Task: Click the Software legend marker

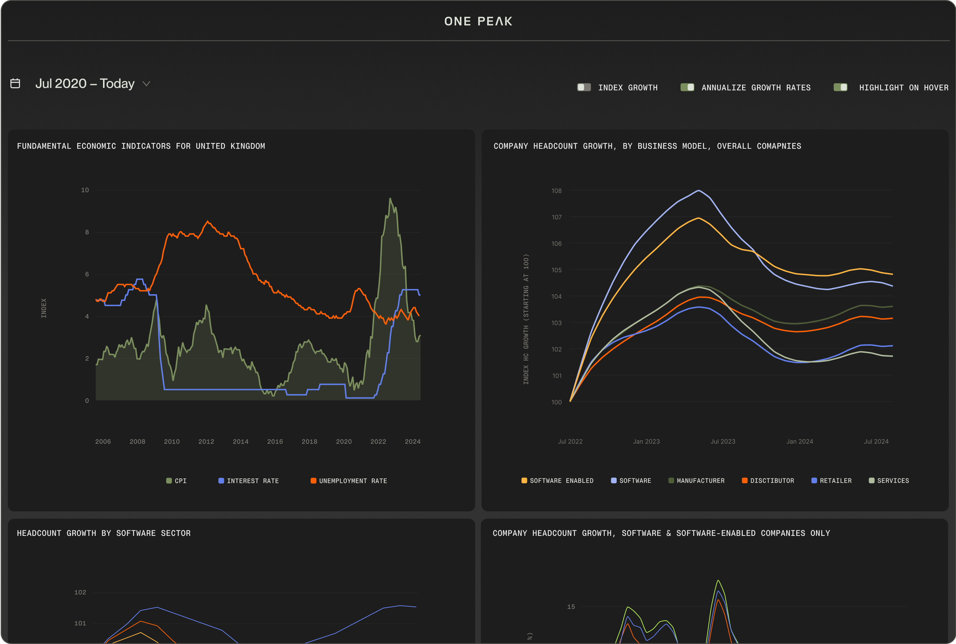Action: [x=614, y=481]
